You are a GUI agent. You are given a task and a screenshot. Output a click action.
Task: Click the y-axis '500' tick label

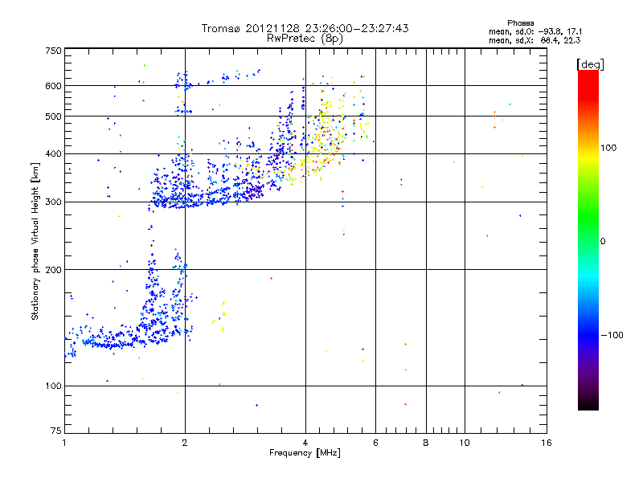tap(53, 116)
